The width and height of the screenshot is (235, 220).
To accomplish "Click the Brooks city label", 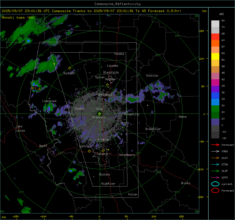I will tap(186, 183).
